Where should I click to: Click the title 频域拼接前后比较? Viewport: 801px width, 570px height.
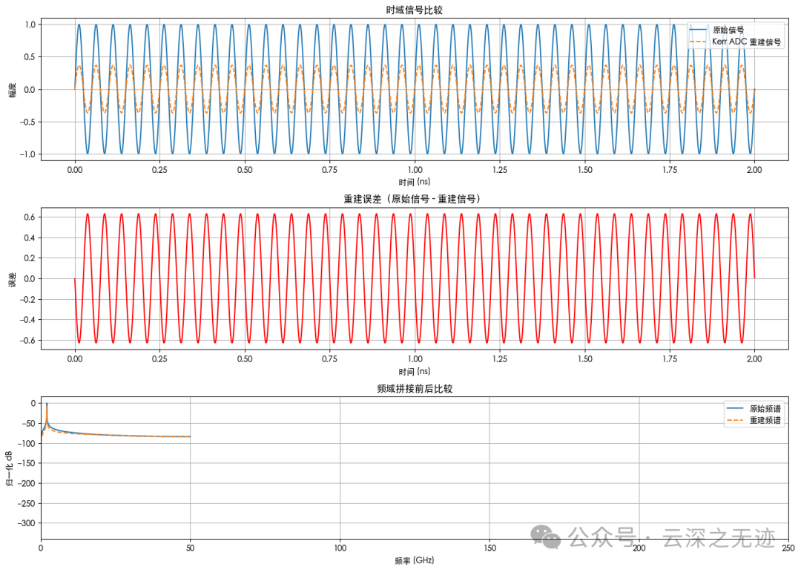(x=415, y=389)
